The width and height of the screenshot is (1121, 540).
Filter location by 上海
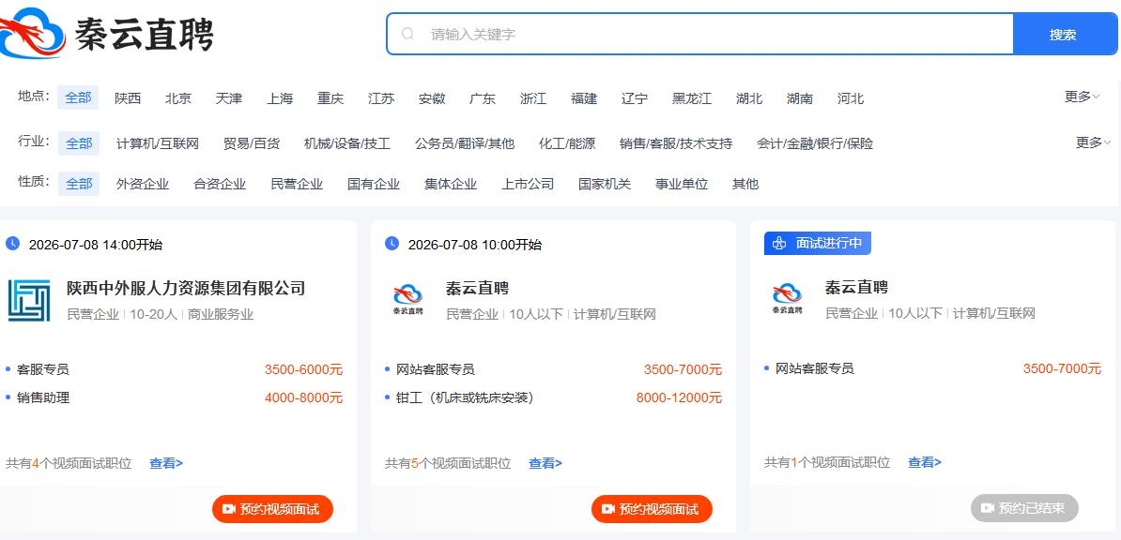[x=280, y=98]
